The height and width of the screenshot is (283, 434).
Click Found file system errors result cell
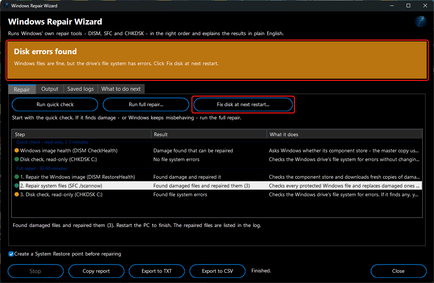[x=180, y=194]
